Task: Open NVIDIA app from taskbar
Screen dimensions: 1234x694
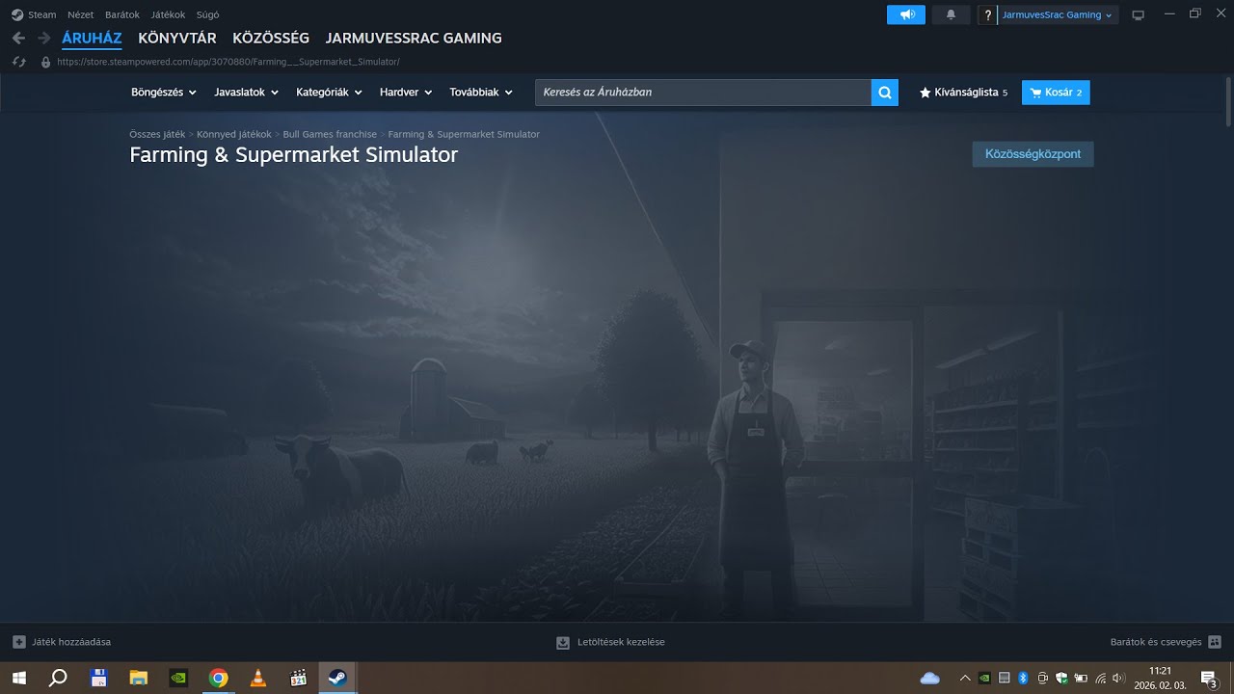Action: [x=178, y=678]
